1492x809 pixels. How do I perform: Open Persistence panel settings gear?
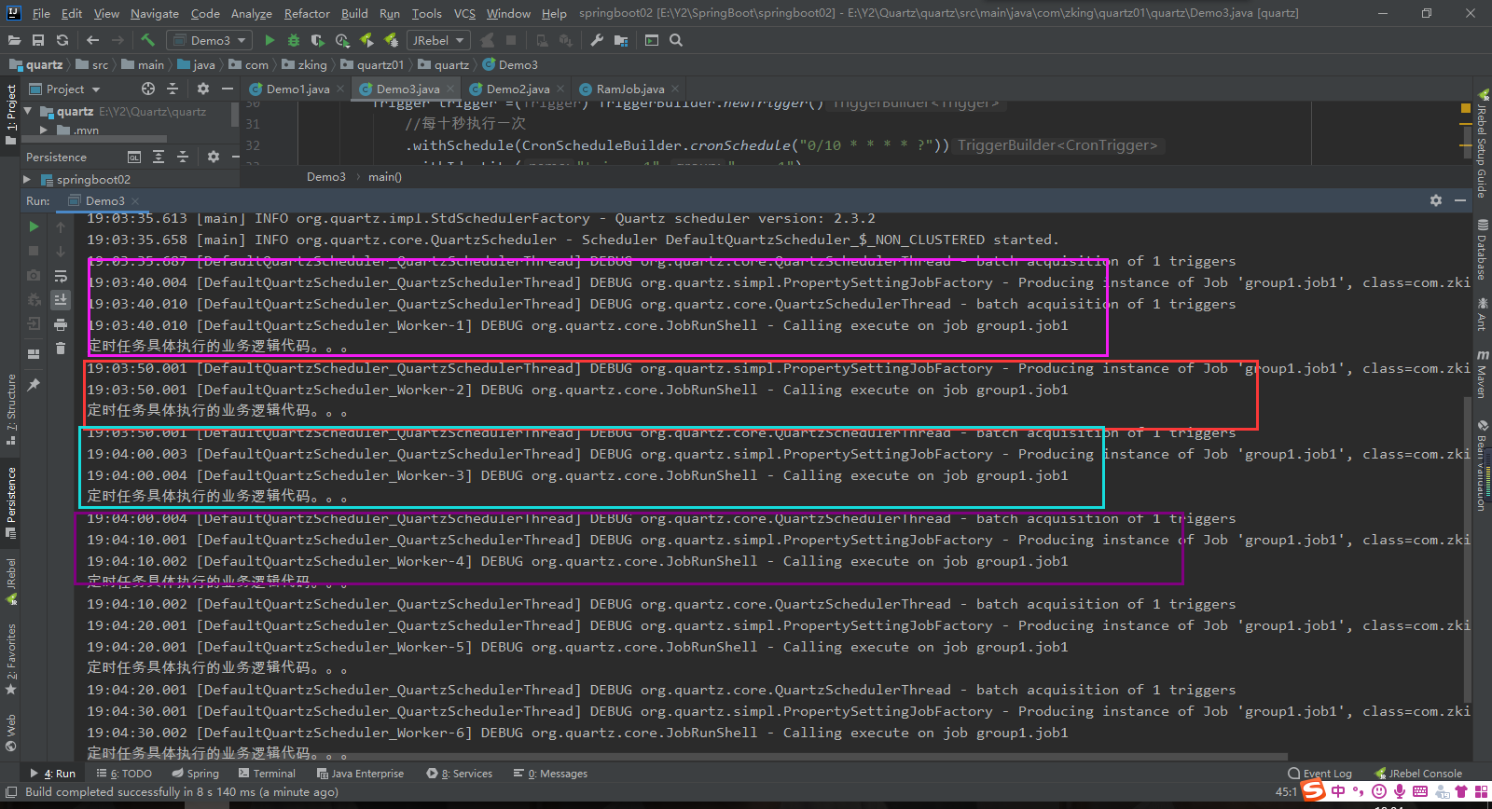click(x=214, y=157)
